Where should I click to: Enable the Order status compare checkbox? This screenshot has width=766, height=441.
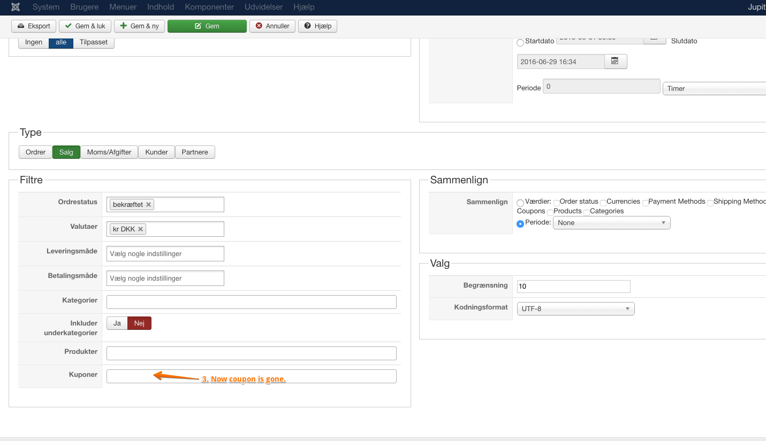557,203
